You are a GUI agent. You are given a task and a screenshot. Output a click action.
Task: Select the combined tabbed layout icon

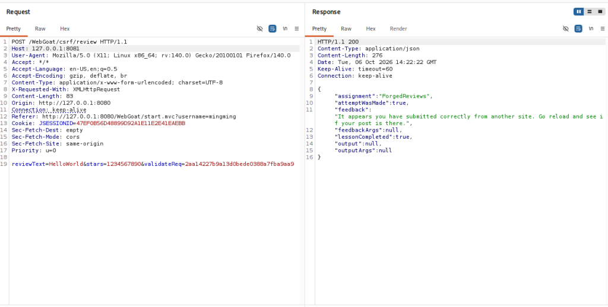point(600,12)
